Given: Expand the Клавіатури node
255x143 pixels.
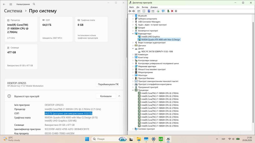Looking at the screenshot, I should (x=133, y=55).
